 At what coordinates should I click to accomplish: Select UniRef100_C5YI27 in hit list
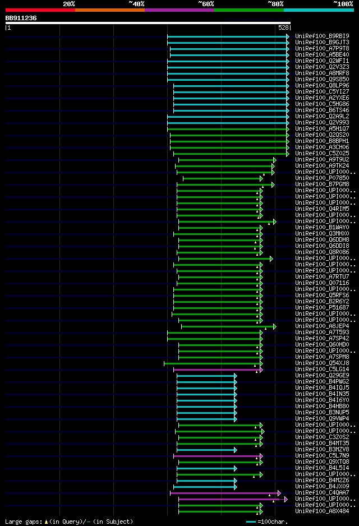pyautogui.click(x=322, y=91)
